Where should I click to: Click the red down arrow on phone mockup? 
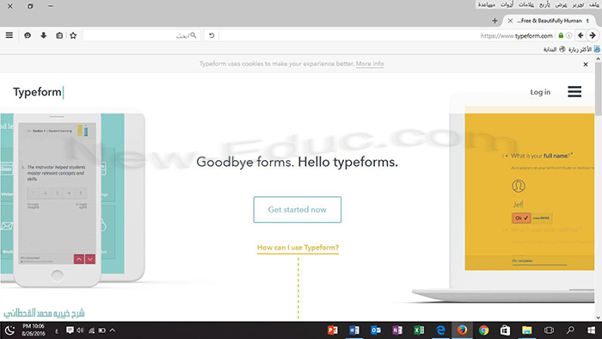tap(90, 259)
